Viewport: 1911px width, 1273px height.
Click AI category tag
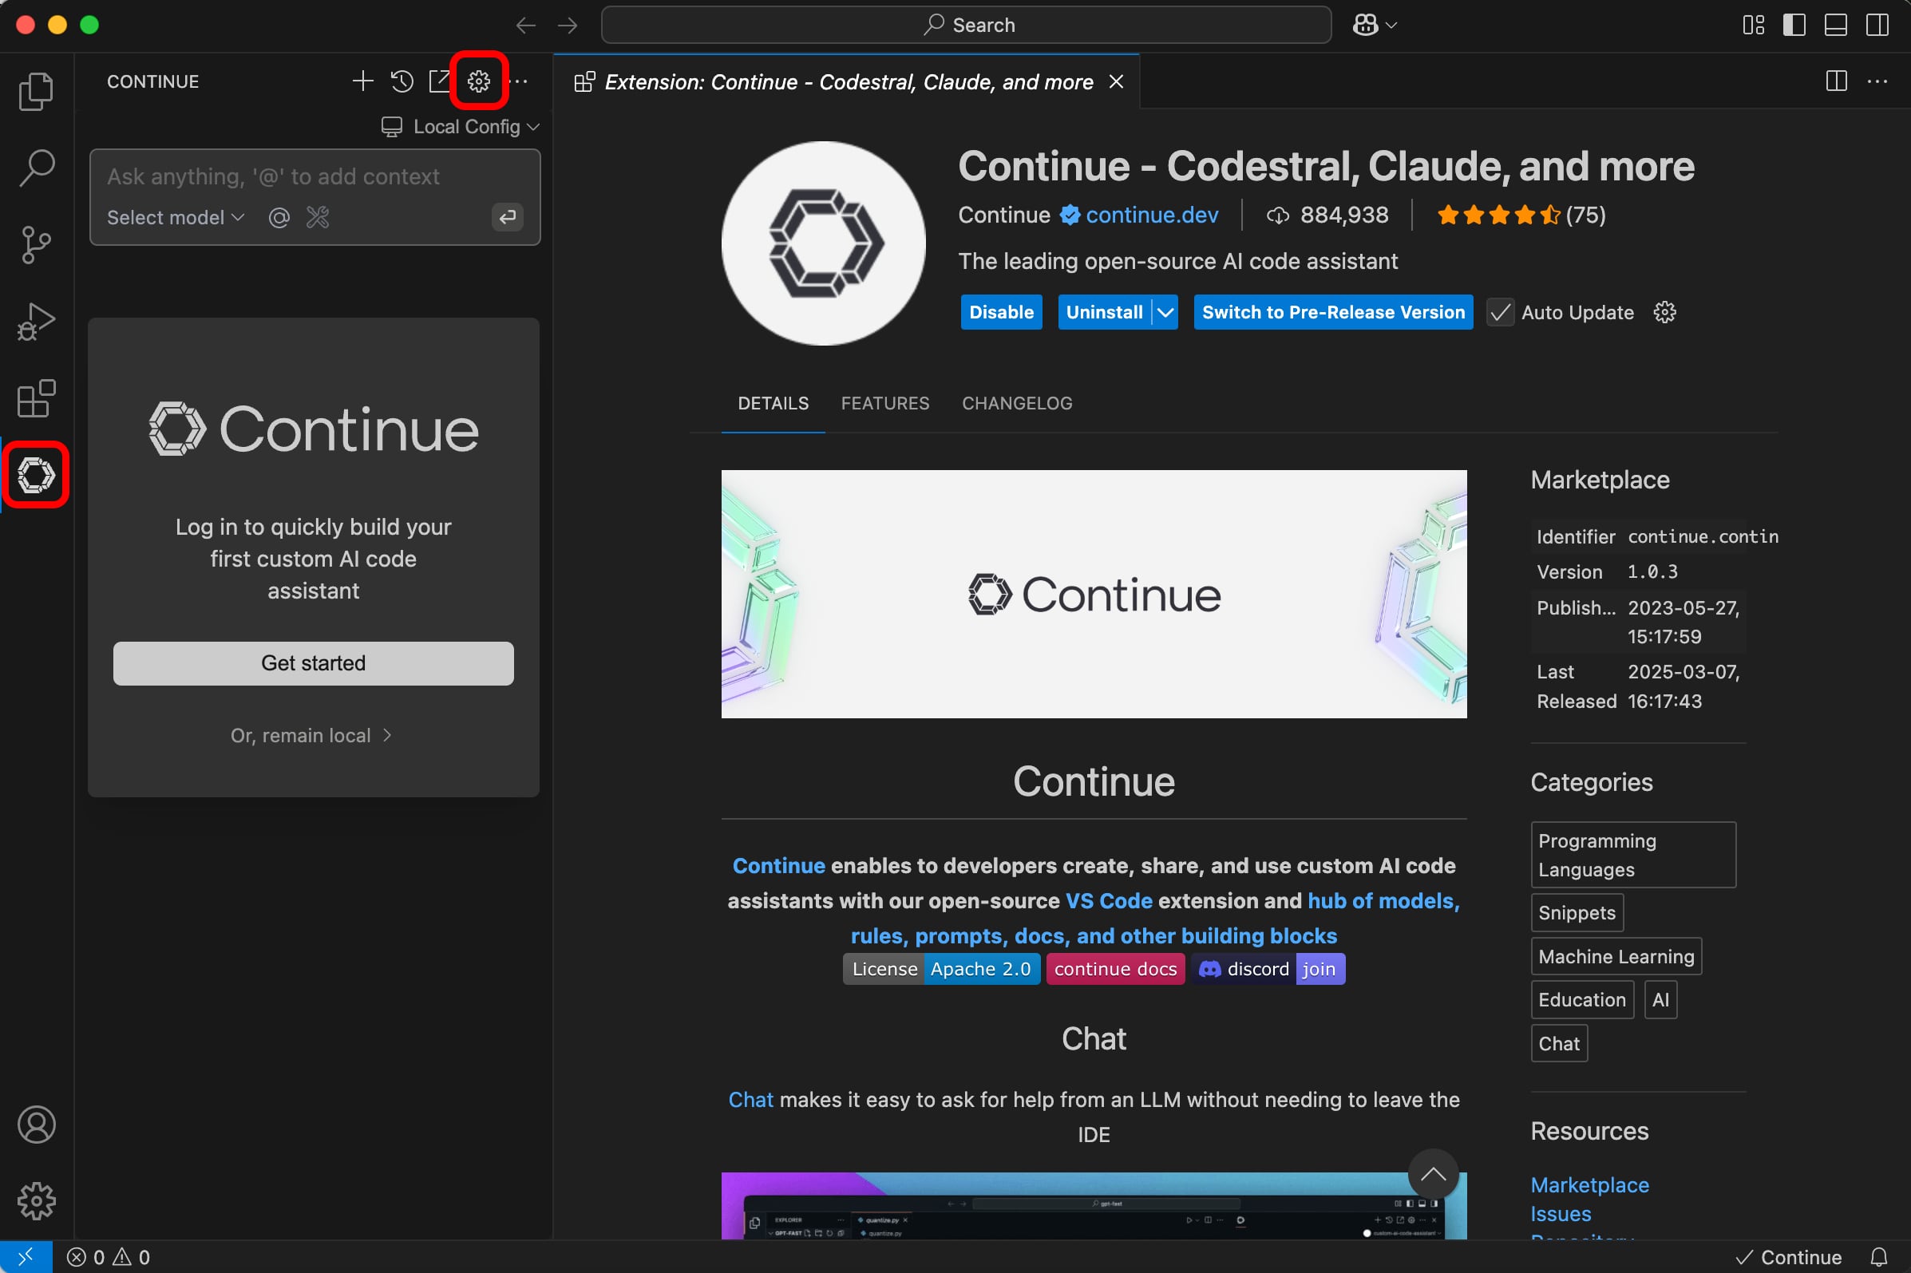(x=1660, y=999)
